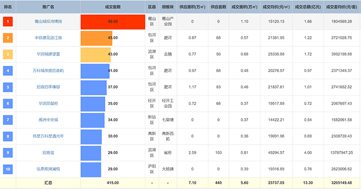The image size is (361, 189).
Task: Click the orange 45.00 bar
Action: tap(96, 38)
